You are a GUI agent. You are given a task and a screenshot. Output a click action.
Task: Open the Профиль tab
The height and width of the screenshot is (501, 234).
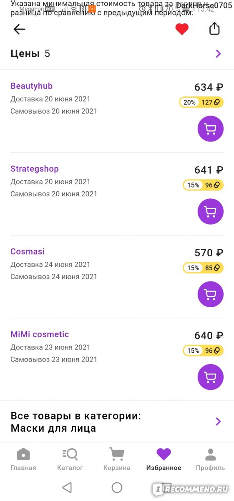click(x=210, y=459)
